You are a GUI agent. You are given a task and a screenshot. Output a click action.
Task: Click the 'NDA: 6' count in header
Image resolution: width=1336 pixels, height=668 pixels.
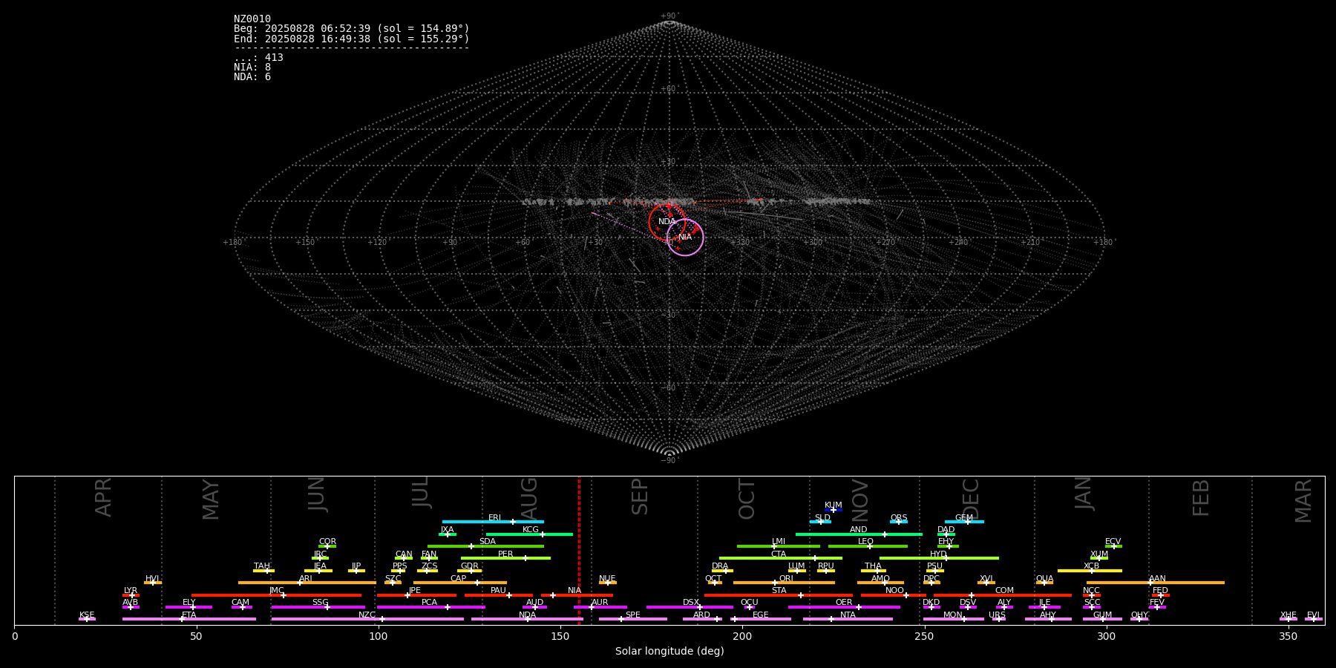252,77
